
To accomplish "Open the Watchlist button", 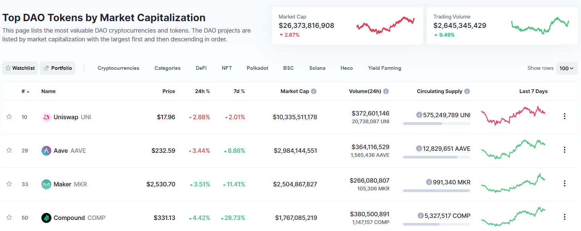I will (20, 68).
